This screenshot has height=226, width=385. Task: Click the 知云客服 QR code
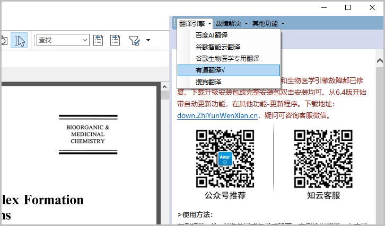tap(323, 159)
